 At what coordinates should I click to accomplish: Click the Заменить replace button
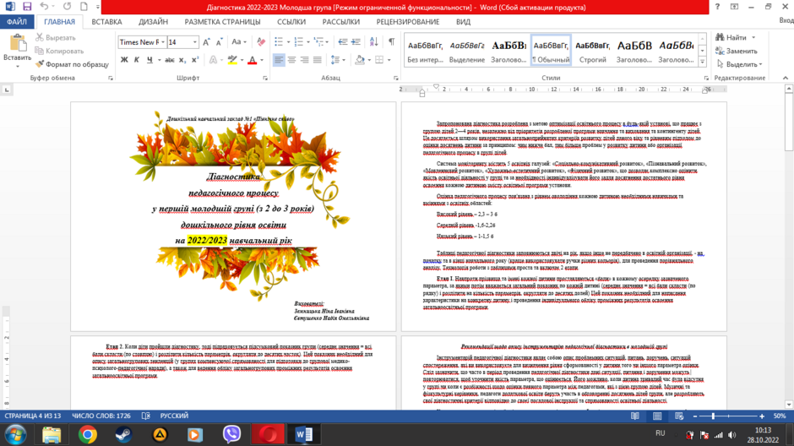[737, 51]
